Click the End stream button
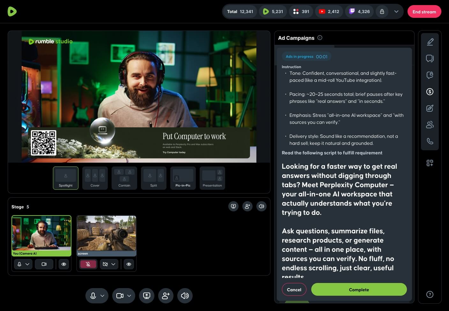The width and height of the screenshot is (449, 311). pos(424,12)
